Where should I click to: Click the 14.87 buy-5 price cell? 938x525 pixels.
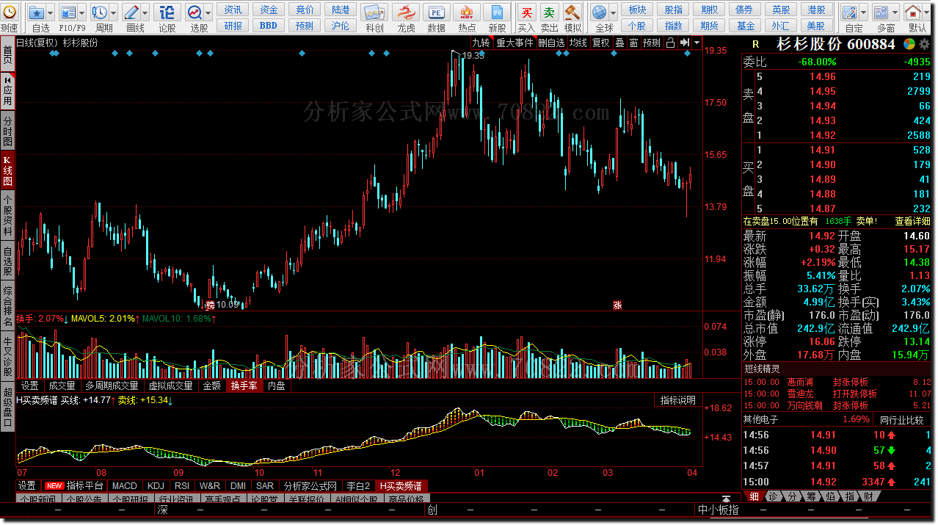(822, 209)
